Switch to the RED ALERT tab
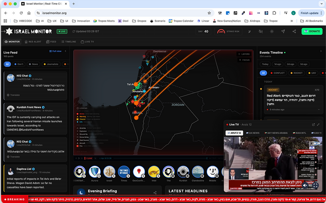The image size is (326, 203). (33, 42)
